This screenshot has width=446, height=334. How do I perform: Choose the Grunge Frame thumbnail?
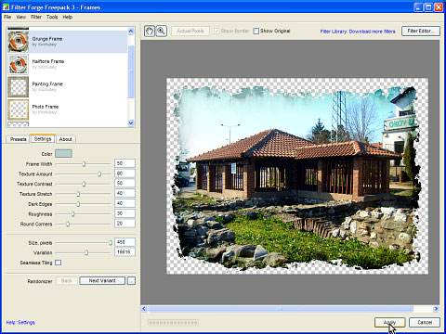(x=19, y=42)
